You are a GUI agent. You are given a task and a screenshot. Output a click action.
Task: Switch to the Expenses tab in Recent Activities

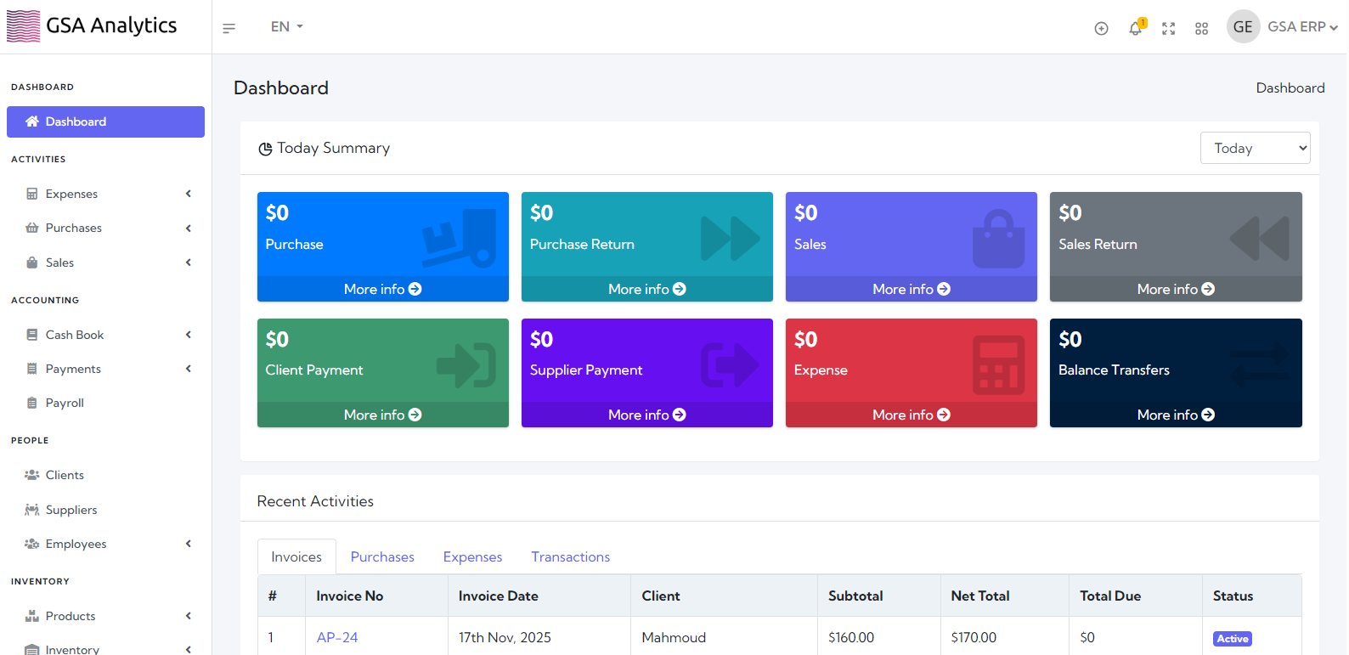point(472,556)
